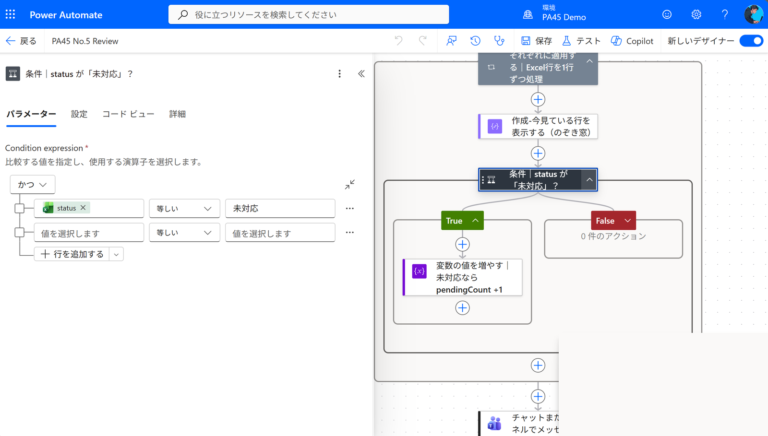Click the flow name PA45 No.5 Review

point(85,41)
